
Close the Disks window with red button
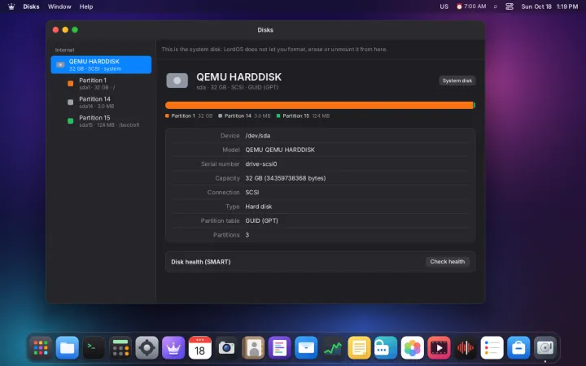(55, 30)
